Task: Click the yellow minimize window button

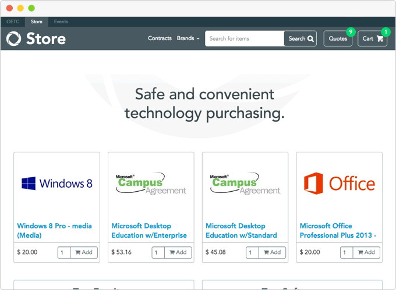Action: pyautogui.click(x=20, y=8)
